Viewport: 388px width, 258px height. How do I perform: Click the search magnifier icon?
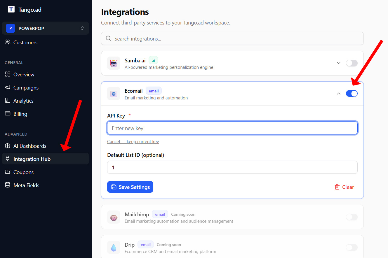(108, 38)
